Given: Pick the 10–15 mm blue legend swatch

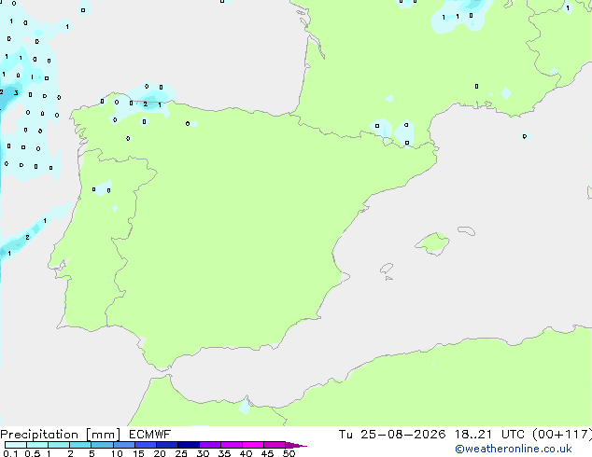Looking at the screenshot, I should tap(123, 445).
